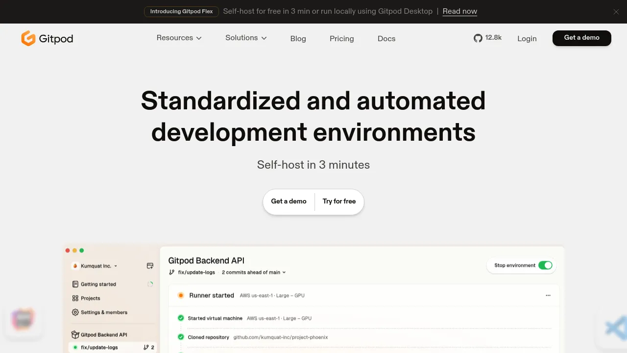The width and height of the screenshot is (627, 353).
Task: Open GitHub repository star count icon
Action: [x=478, y=38]
